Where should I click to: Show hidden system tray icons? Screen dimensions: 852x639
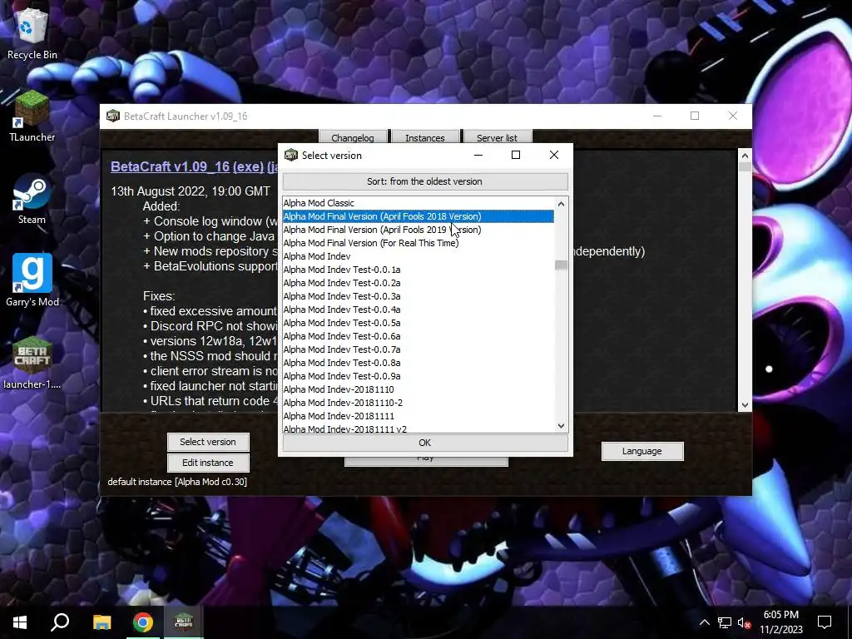coord(704,622)
